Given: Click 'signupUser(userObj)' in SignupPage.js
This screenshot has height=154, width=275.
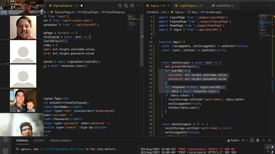Looking at the screenshot, I should (x=84, y=62).
